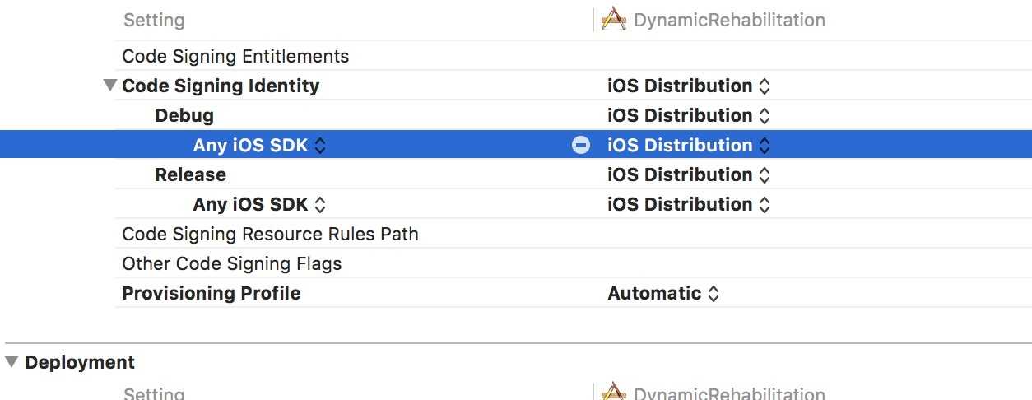The height and width of the screenshot is (400, 1032).
Task: Click the Setting column header above Code Signing
Action: coord(154,20)
